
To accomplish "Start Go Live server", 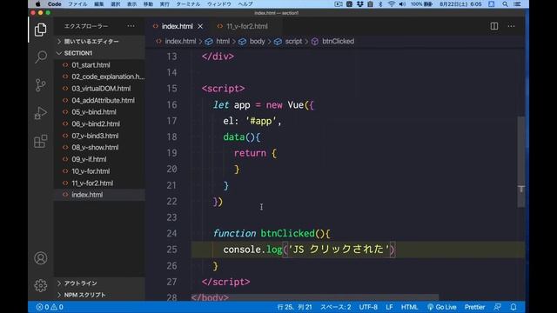I will point(441,307).
